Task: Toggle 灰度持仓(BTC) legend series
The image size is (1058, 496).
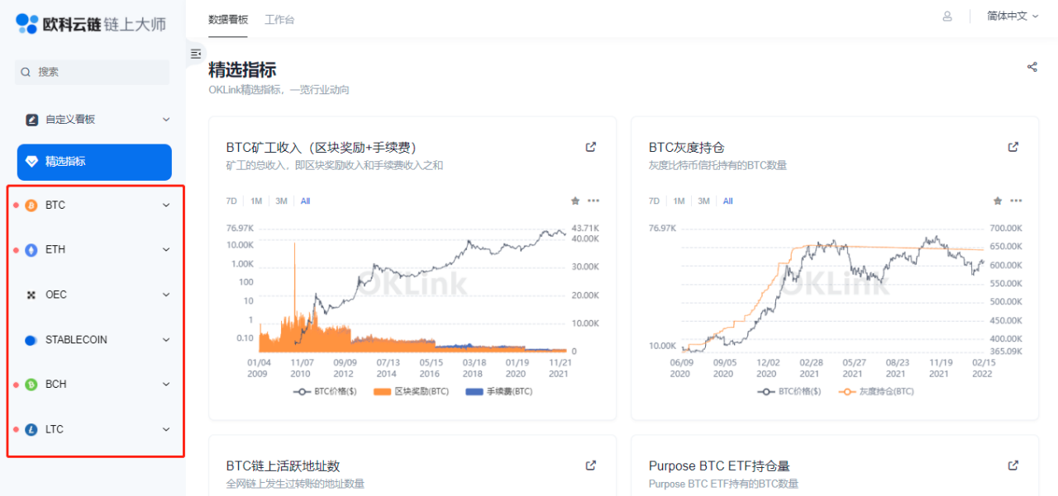Action: [x=877, y=392]
